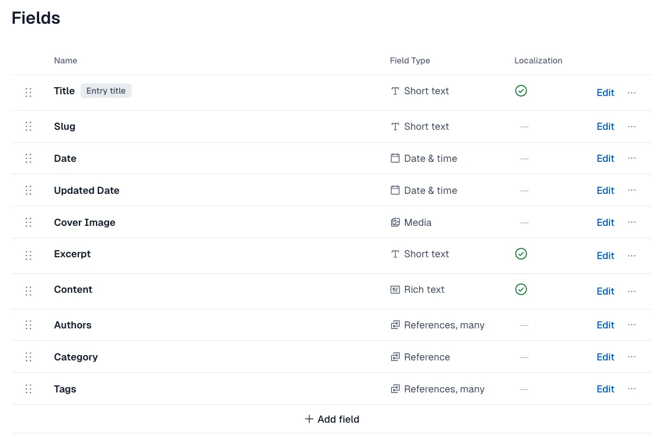Click the reference icon in Tags row
This screenshot has height=444, width=664.
(395, 389)
